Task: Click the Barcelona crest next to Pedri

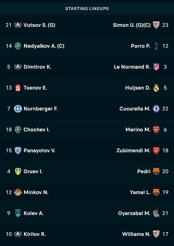Action: 156,171
